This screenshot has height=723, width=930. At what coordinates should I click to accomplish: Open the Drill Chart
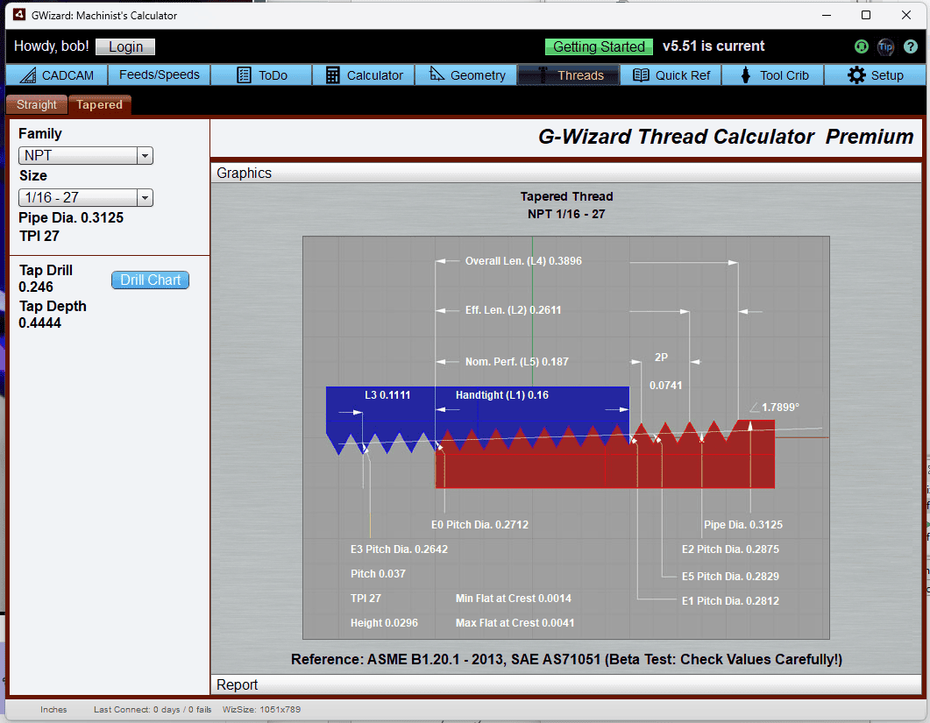150,280
